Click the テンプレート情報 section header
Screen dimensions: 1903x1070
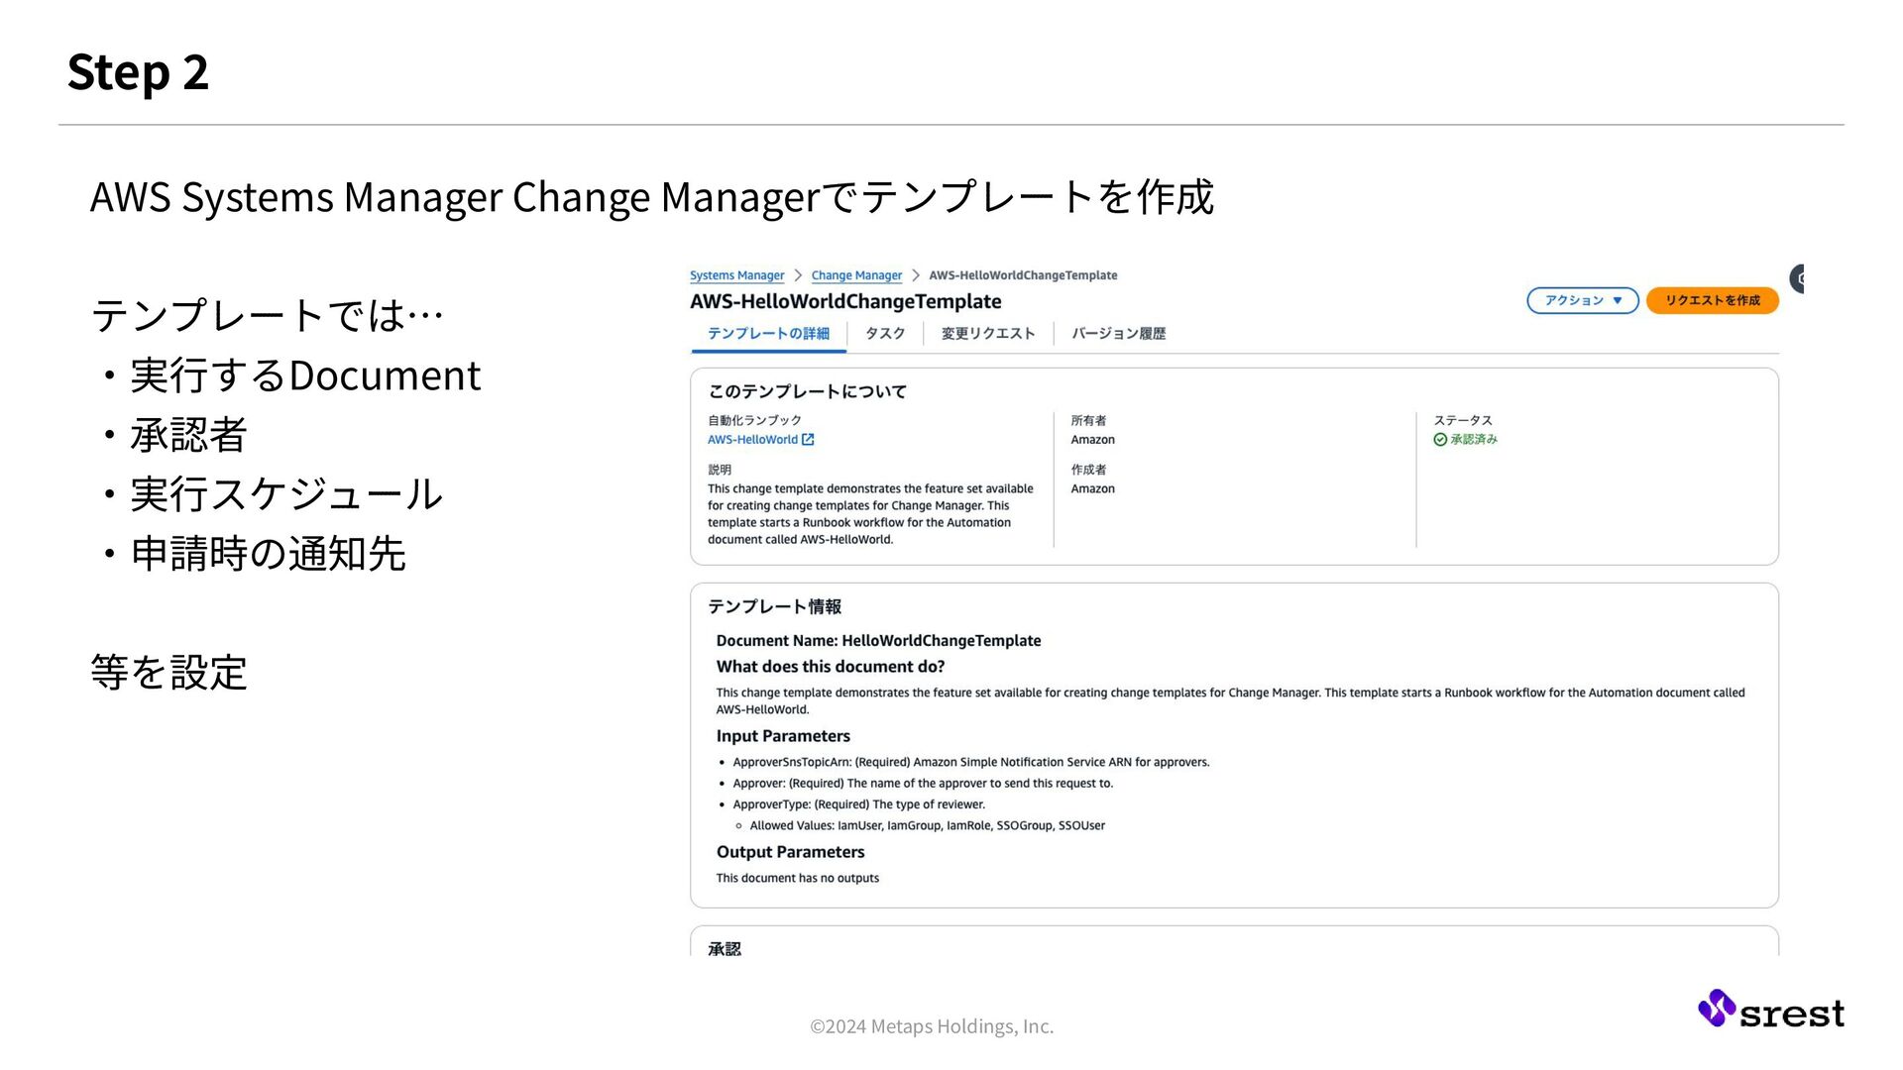pyautogui.click(x=774, y=607)
